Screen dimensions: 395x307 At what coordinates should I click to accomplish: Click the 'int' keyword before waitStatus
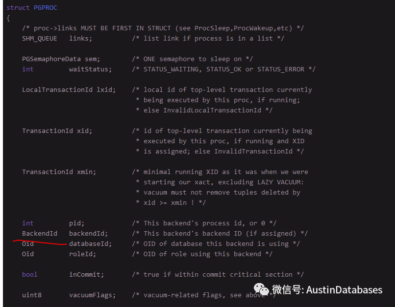point(28,69)
